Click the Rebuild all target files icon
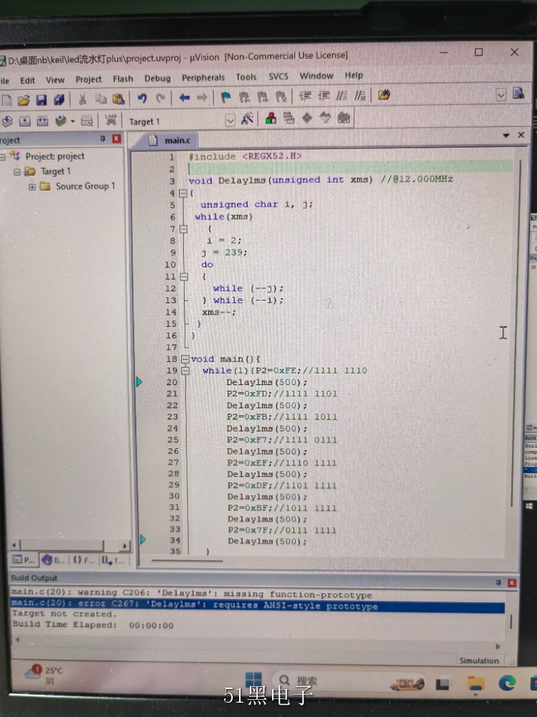 [42, 120]
